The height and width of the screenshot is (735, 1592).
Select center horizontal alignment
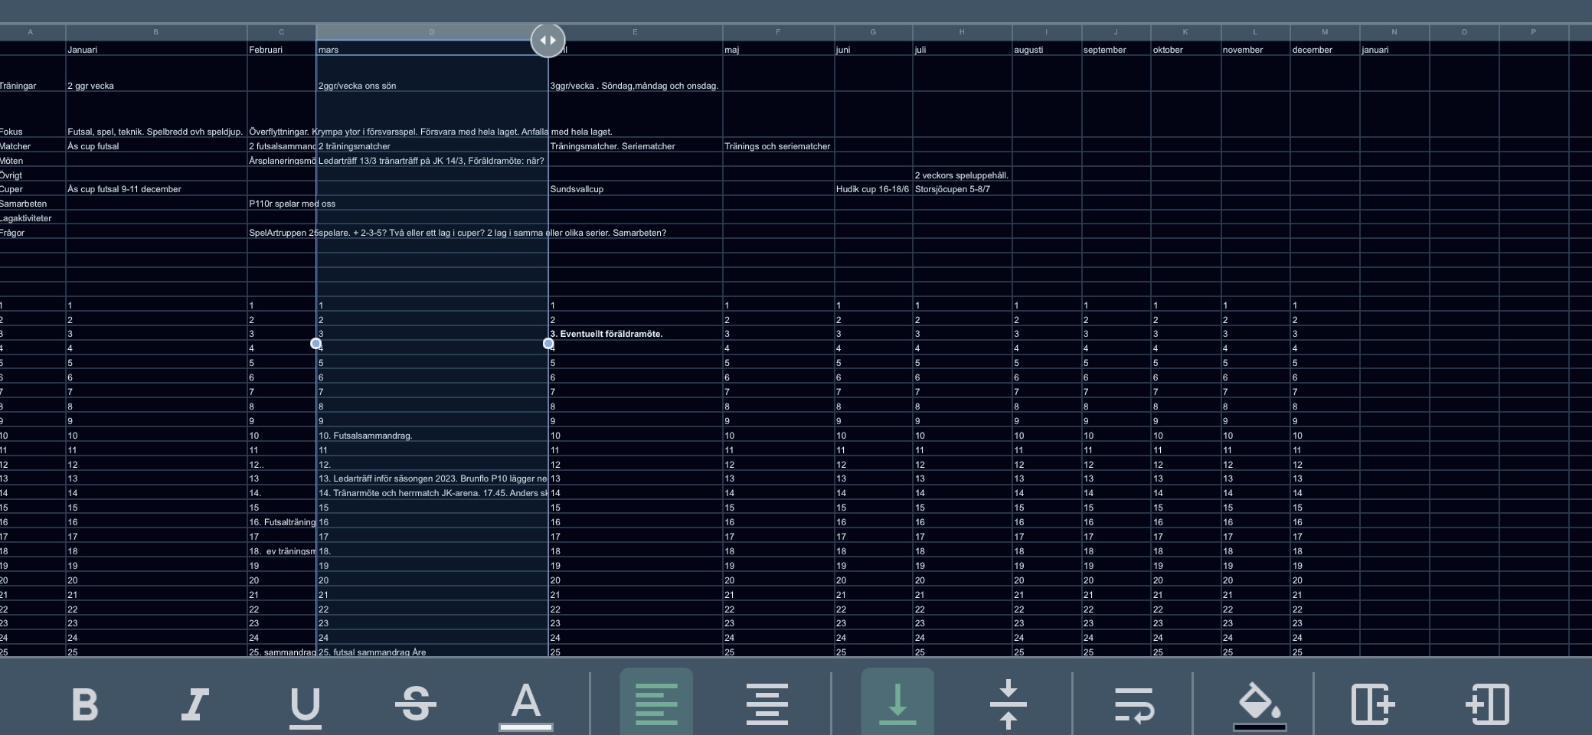tap(767, 704)
